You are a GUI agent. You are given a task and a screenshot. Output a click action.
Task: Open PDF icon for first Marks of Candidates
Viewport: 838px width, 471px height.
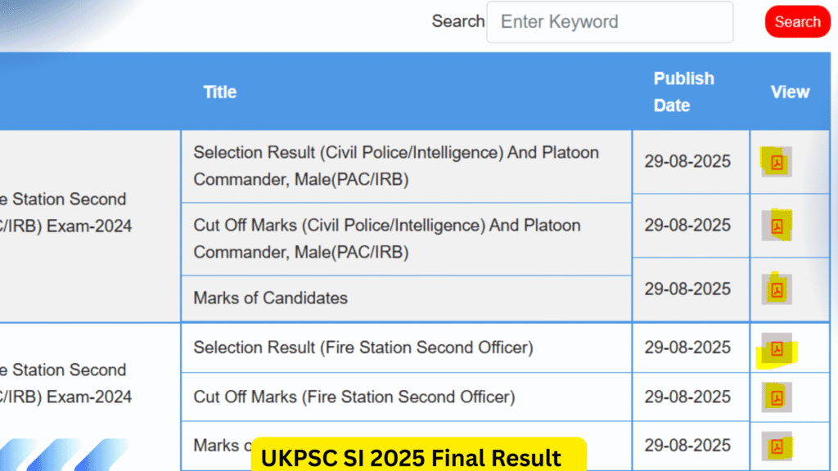coord(777,289)
